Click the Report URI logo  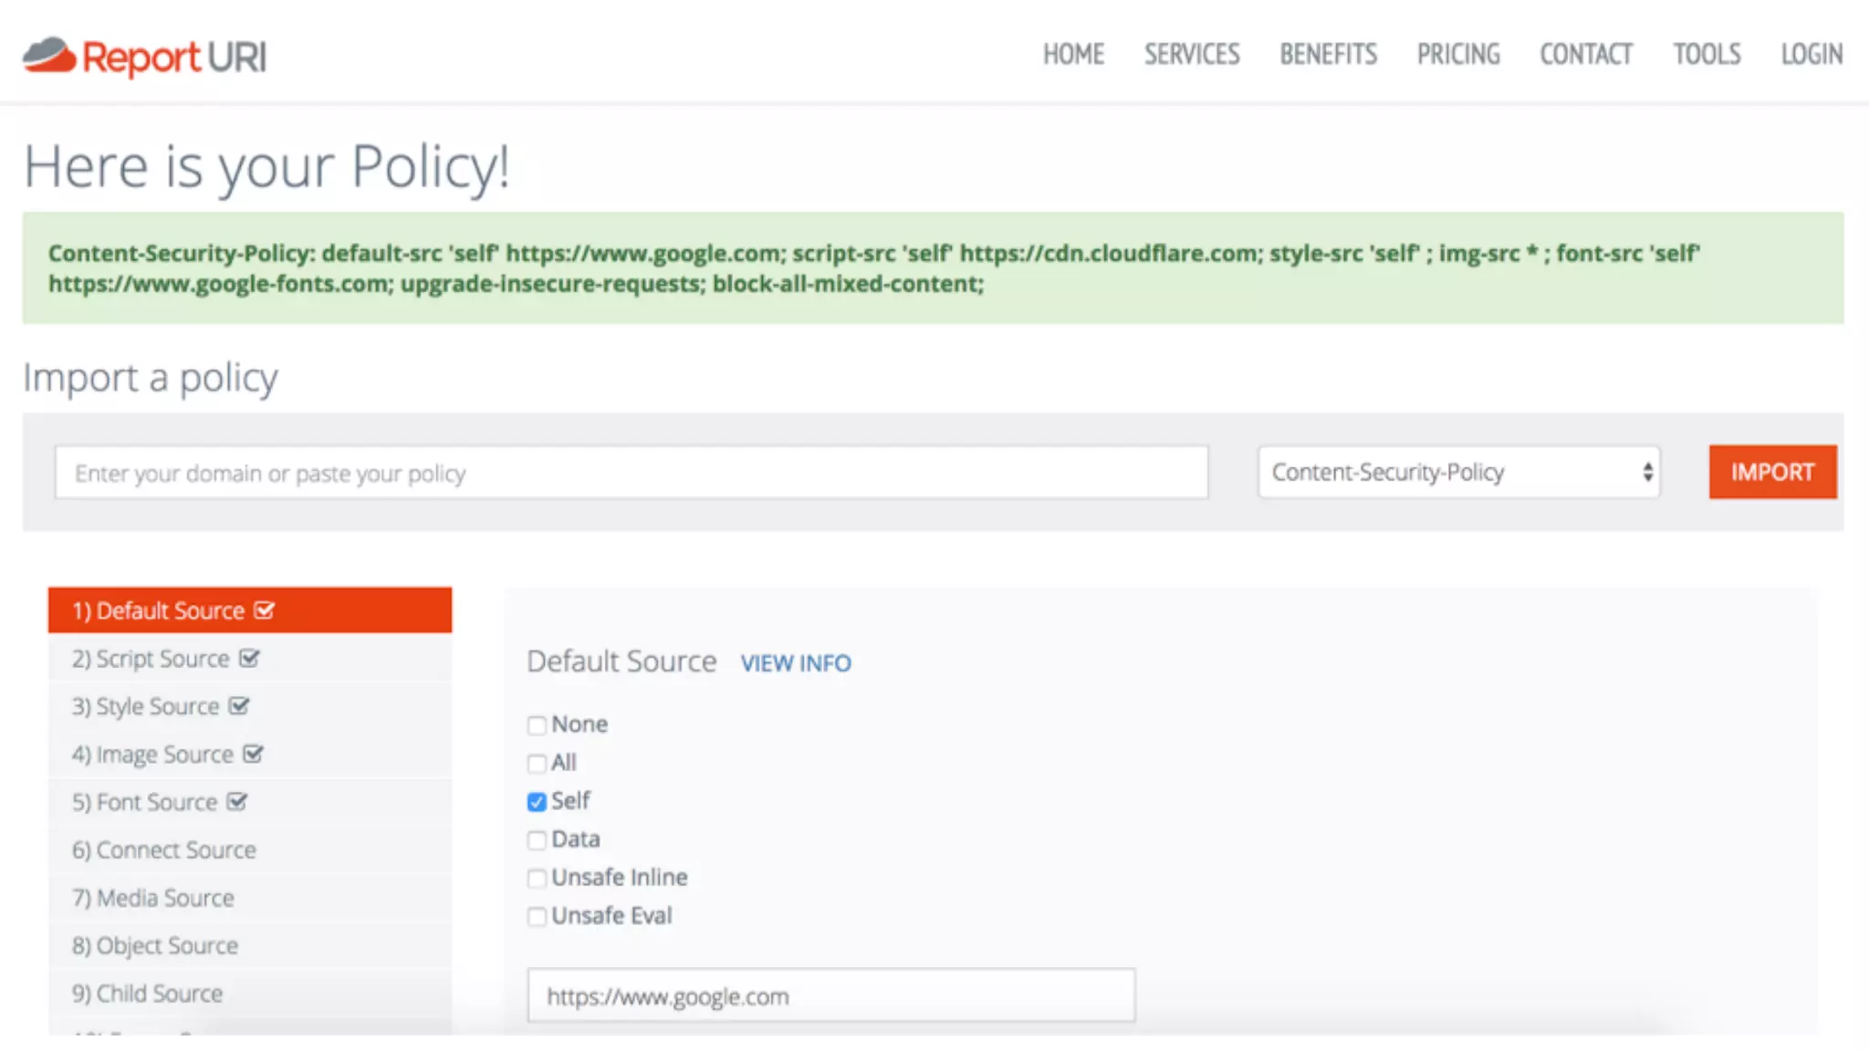pyautogui.click(x=144, y=57)
